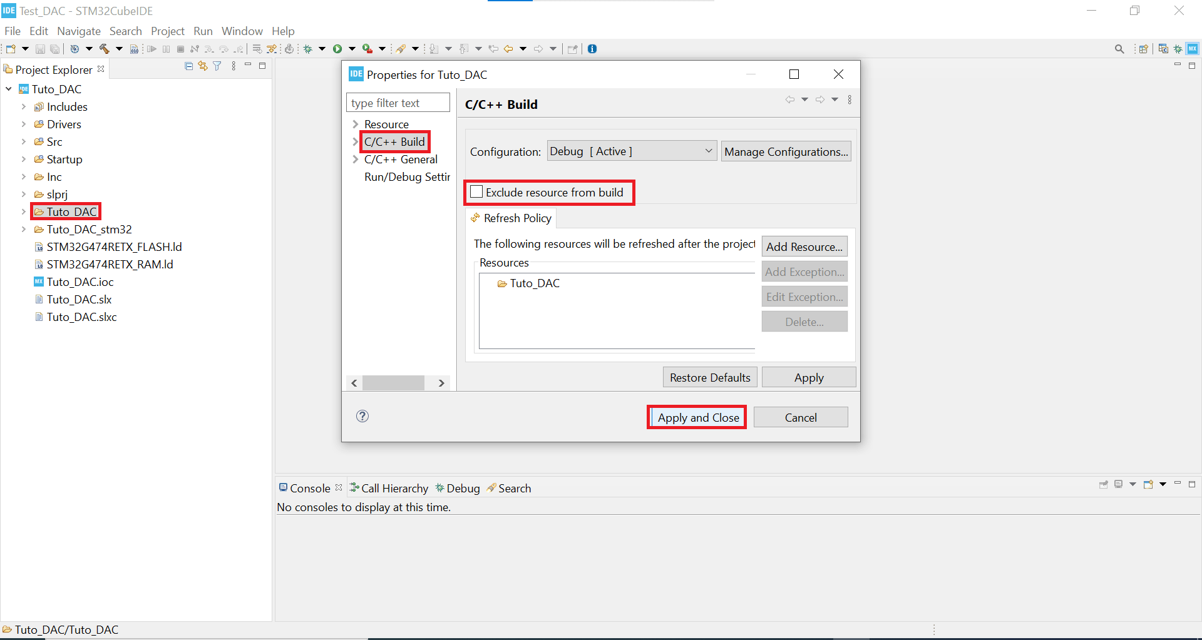Expand the Drivers folder
Image resolution: width=1202 pixels, height=640 pixels.
point(24,124)
